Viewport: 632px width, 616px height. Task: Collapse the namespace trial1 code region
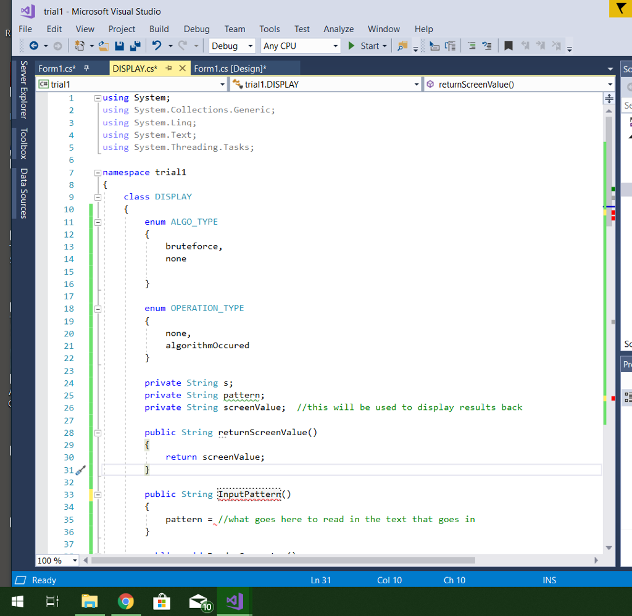[x=97, y=172]
